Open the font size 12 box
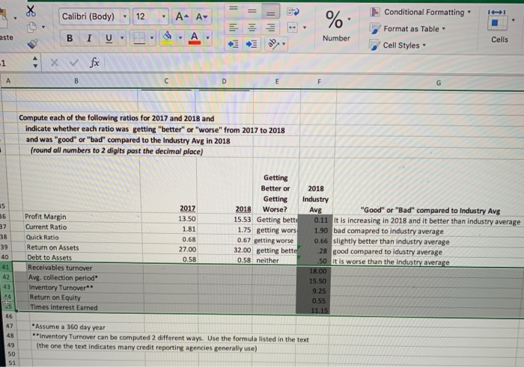The height and width of the screenshot is (367, 524). pos(150,16)
